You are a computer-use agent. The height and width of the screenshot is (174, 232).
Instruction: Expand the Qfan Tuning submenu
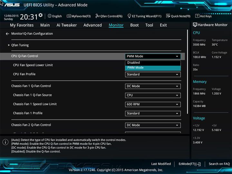(x=20, y=45)
